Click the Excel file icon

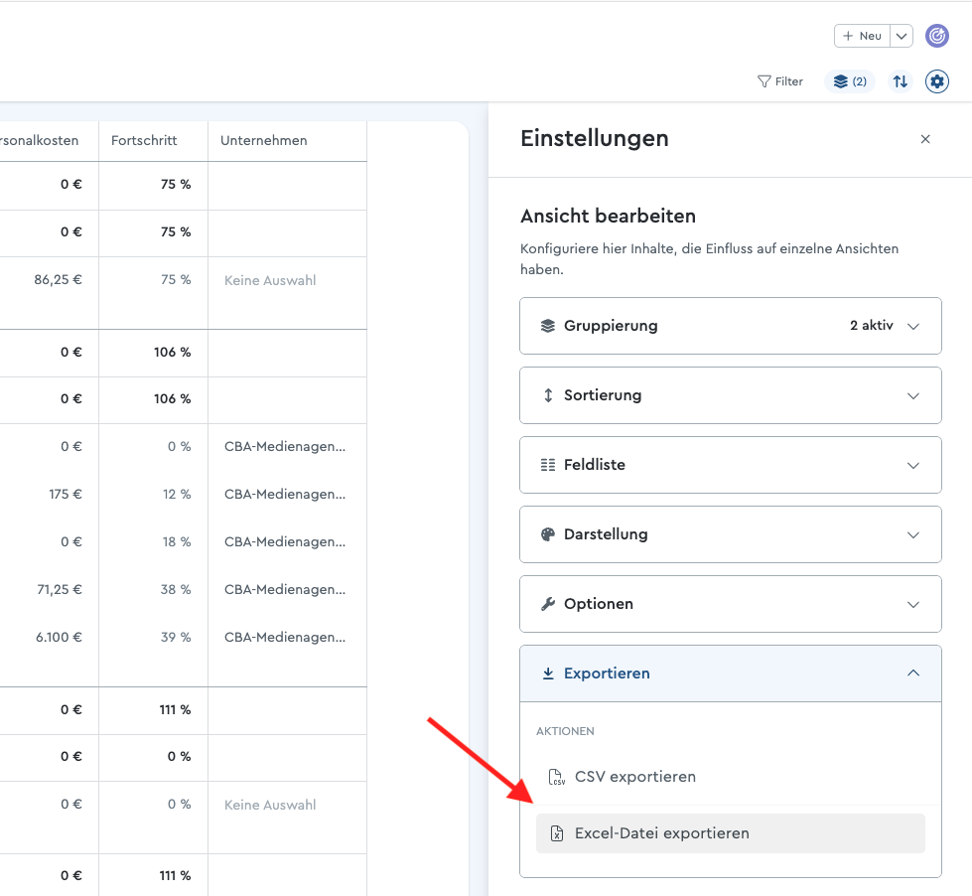(557, 833)
